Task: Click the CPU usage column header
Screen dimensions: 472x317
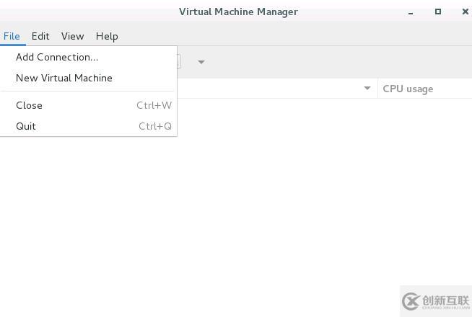Action: pyautogui.click(x=408, y=89)
